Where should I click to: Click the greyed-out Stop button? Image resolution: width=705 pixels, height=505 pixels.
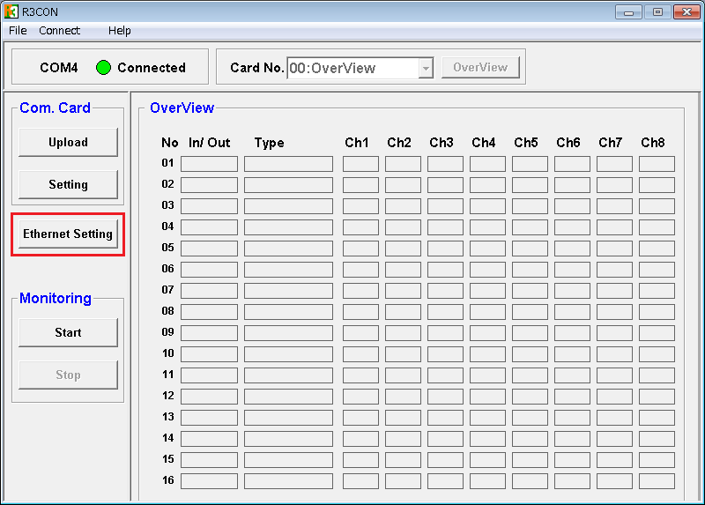(x=68, y=375)
